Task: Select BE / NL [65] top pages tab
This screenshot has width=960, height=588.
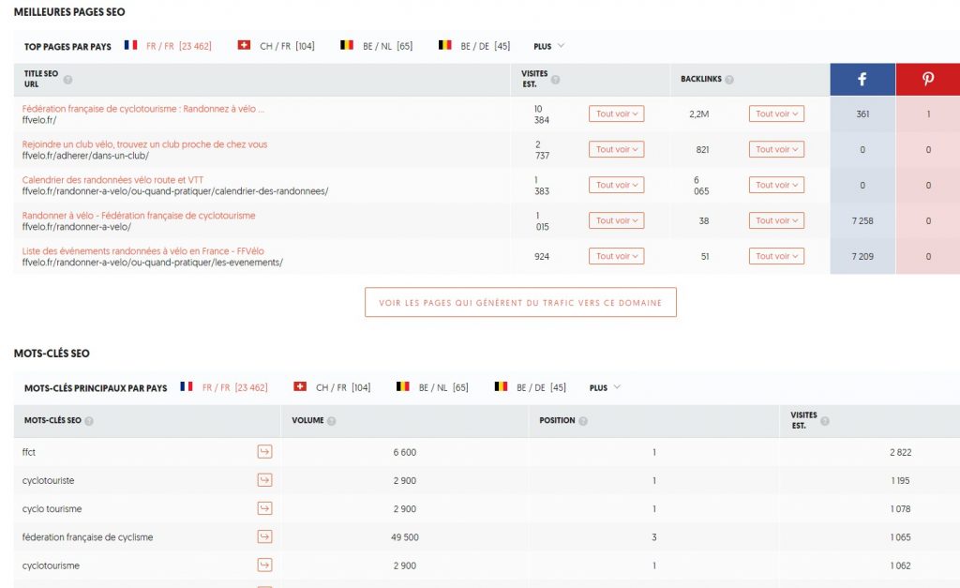Action: [387, 46]
